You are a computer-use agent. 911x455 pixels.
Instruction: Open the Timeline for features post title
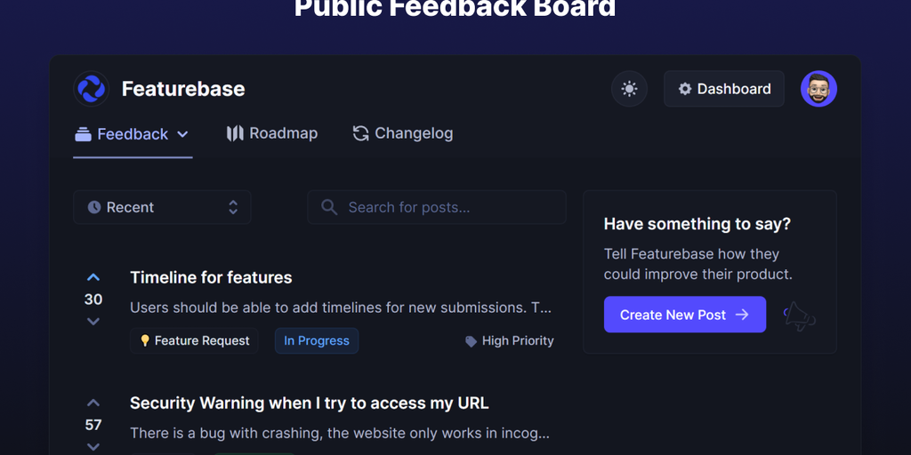coord(211,277)
